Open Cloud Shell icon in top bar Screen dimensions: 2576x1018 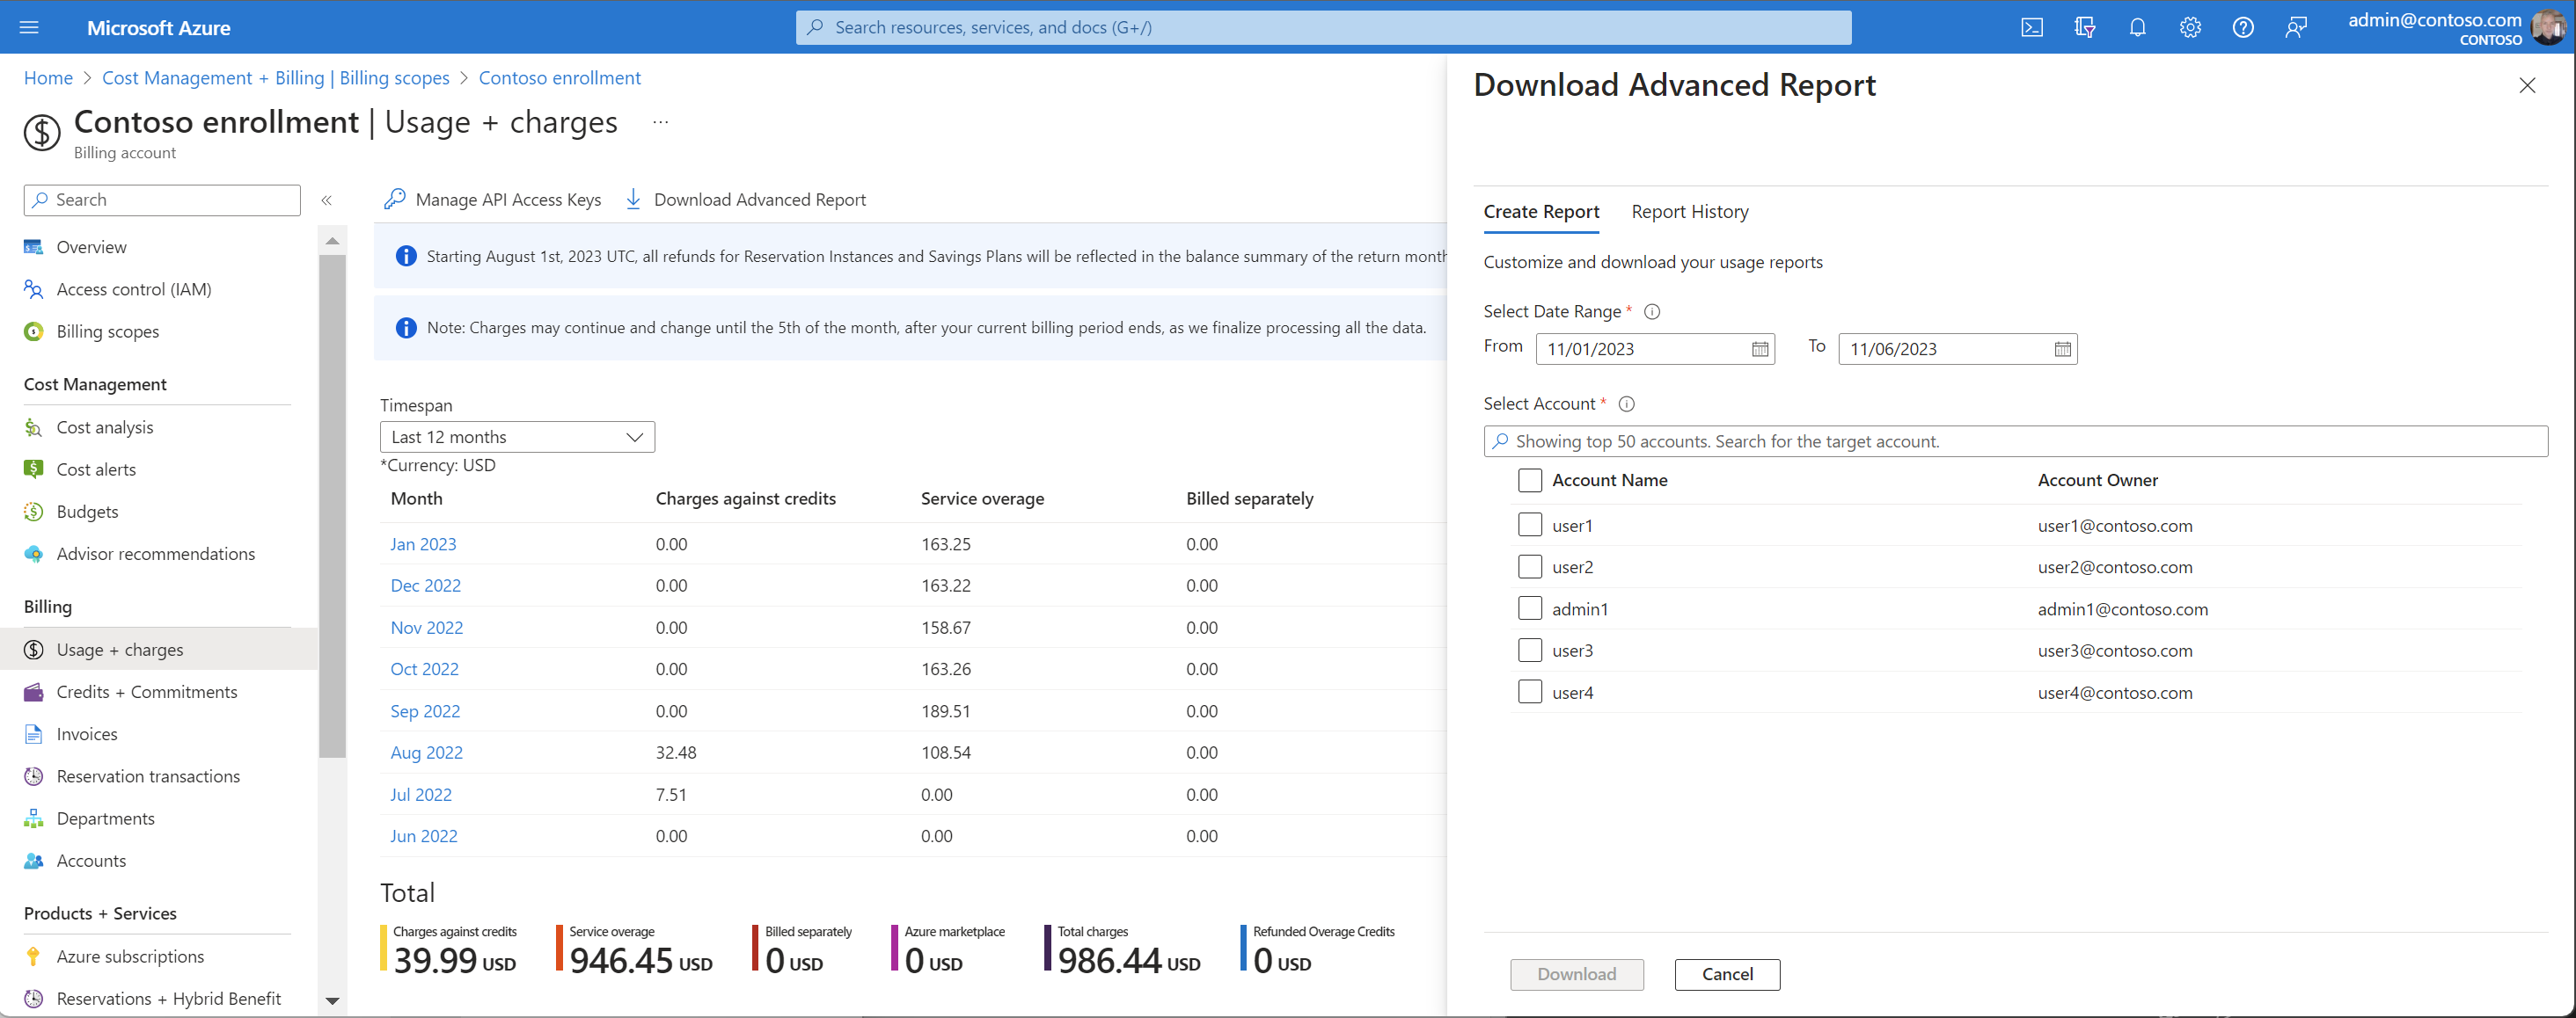[x=2031, y=27]
